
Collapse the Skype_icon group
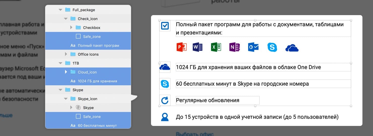pyautogui.click(x=66, y=99)
